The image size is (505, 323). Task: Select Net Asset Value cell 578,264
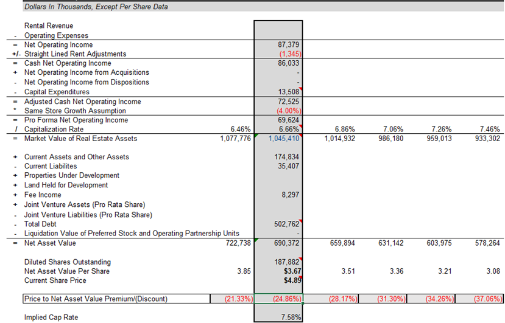[x=487, y=243]
